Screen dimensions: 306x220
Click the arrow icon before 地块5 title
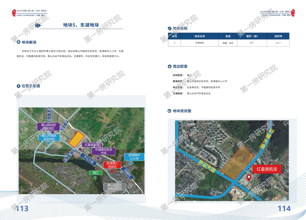coord(37,26)
